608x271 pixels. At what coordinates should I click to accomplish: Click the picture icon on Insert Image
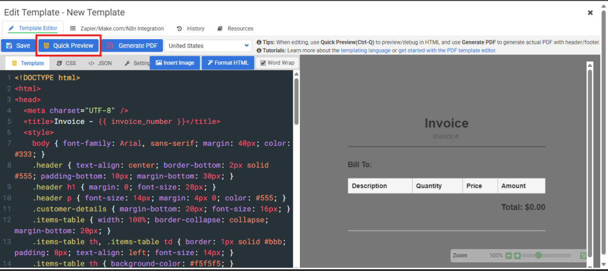[x=159, y=63]
